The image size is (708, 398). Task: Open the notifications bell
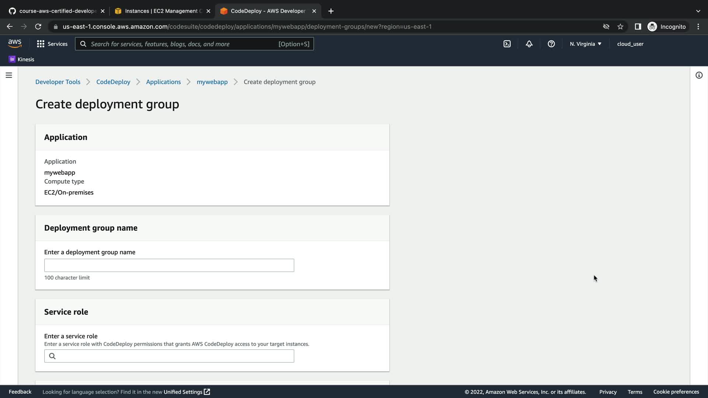[529, 44]
